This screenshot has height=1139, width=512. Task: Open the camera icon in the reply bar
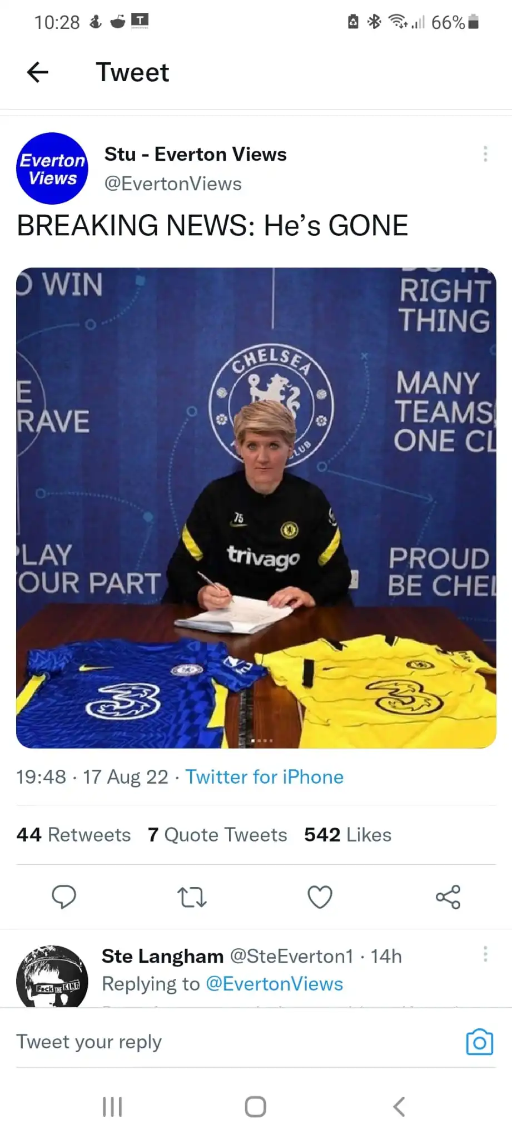coord(479,1041)
